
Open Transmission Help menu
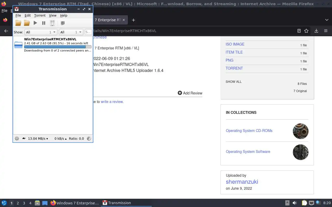[x=64, y=16]
